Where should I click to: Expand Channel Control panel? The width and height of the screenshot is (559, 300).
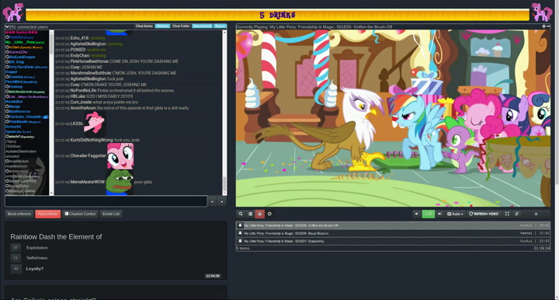(x=80, y=214)
